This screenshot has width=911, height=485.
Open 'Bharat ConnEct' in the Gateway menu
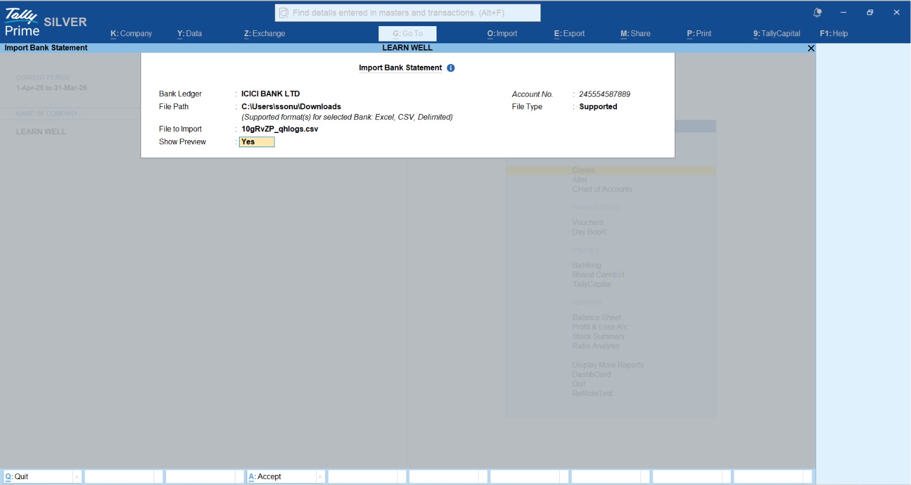click(598, 275)
